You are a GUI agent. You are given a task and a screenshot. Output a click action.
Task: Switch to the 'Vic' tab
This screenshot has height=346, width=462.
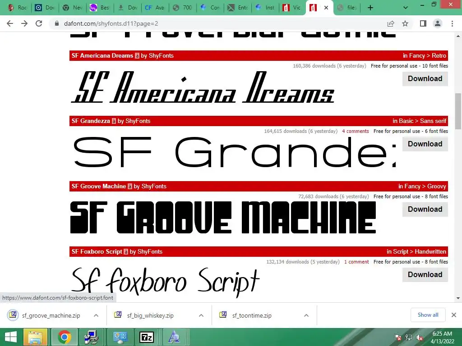tap(292, 8)
